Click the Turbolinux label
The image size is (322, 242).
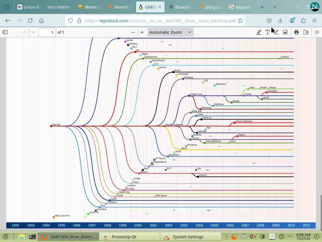click(x=112, y=202)
